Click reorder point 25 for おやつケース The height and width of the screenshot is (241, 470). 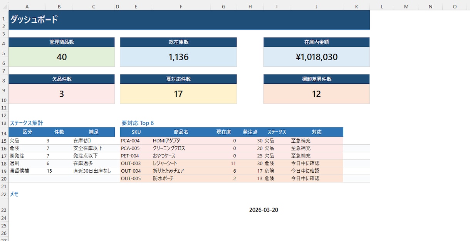(x=250, y=156)
